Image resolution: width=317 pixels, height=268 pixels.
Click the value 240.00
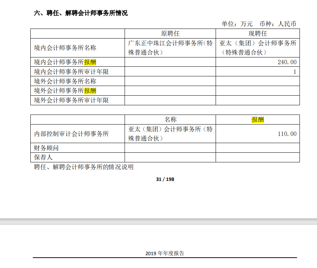click(287, 62)
